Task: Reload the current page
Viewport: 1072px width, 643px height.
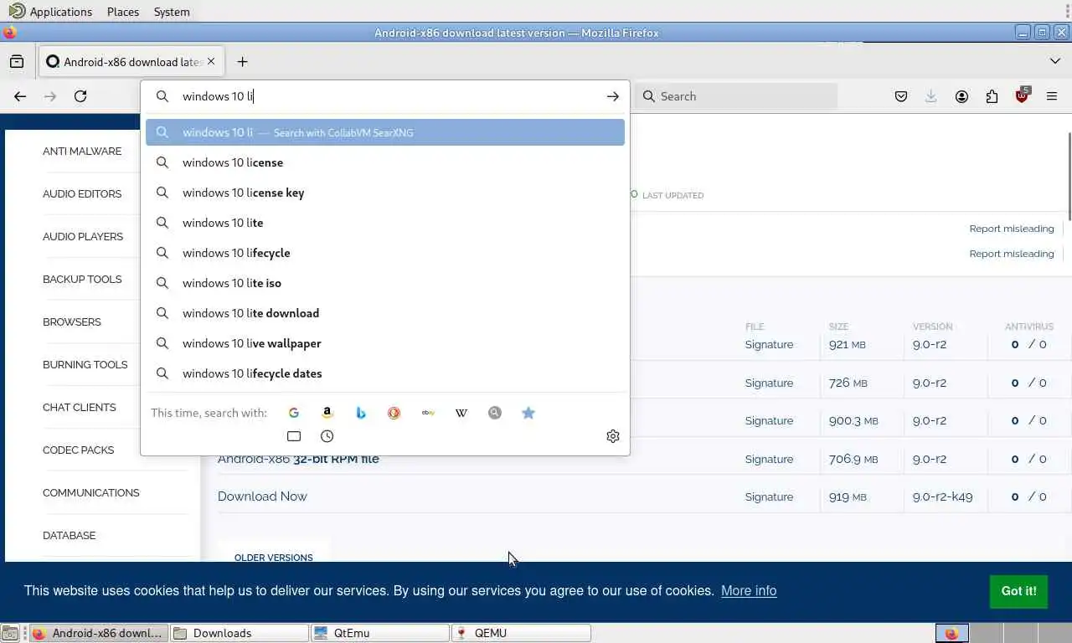Action: click(80, 96)
